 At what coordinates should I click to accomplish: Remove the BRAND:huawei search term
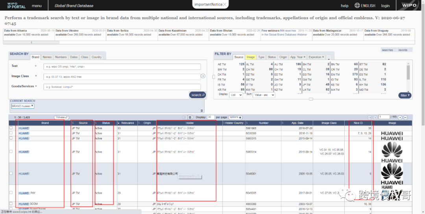32,106
